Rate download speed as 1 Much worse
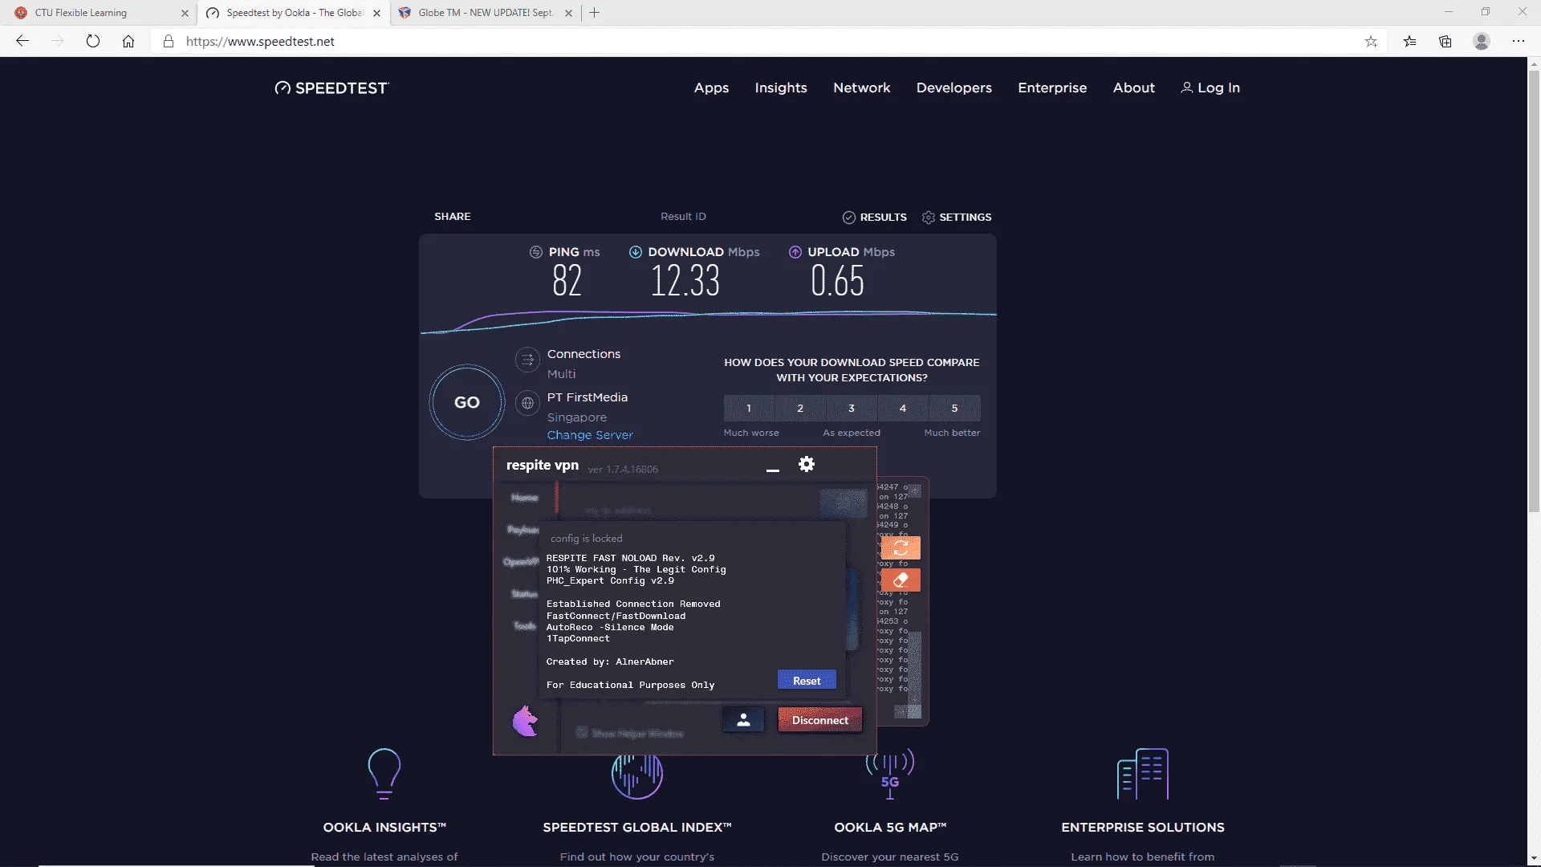Image resolution: width=1541 pixels, height=867 pixels. (749, 408)
